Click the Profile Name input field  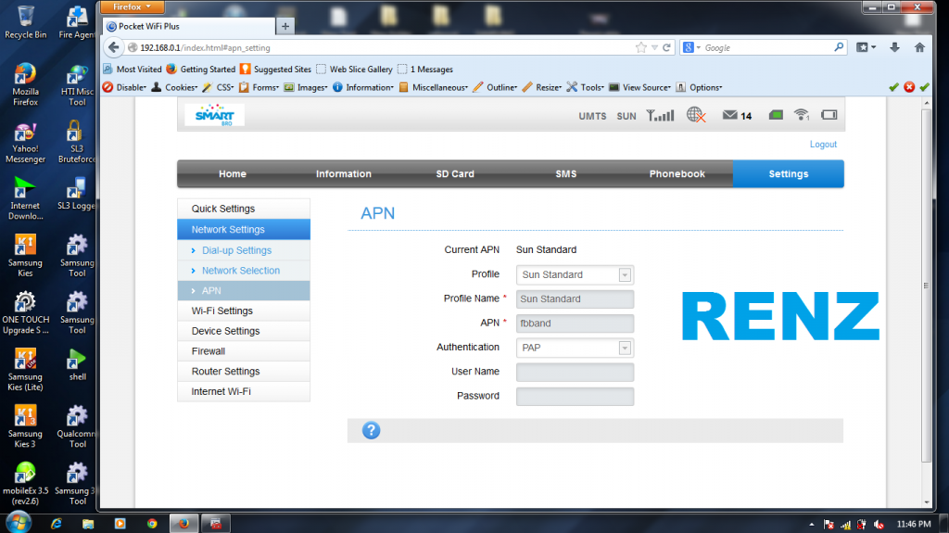pyautogui.click(x=575, y=299)
